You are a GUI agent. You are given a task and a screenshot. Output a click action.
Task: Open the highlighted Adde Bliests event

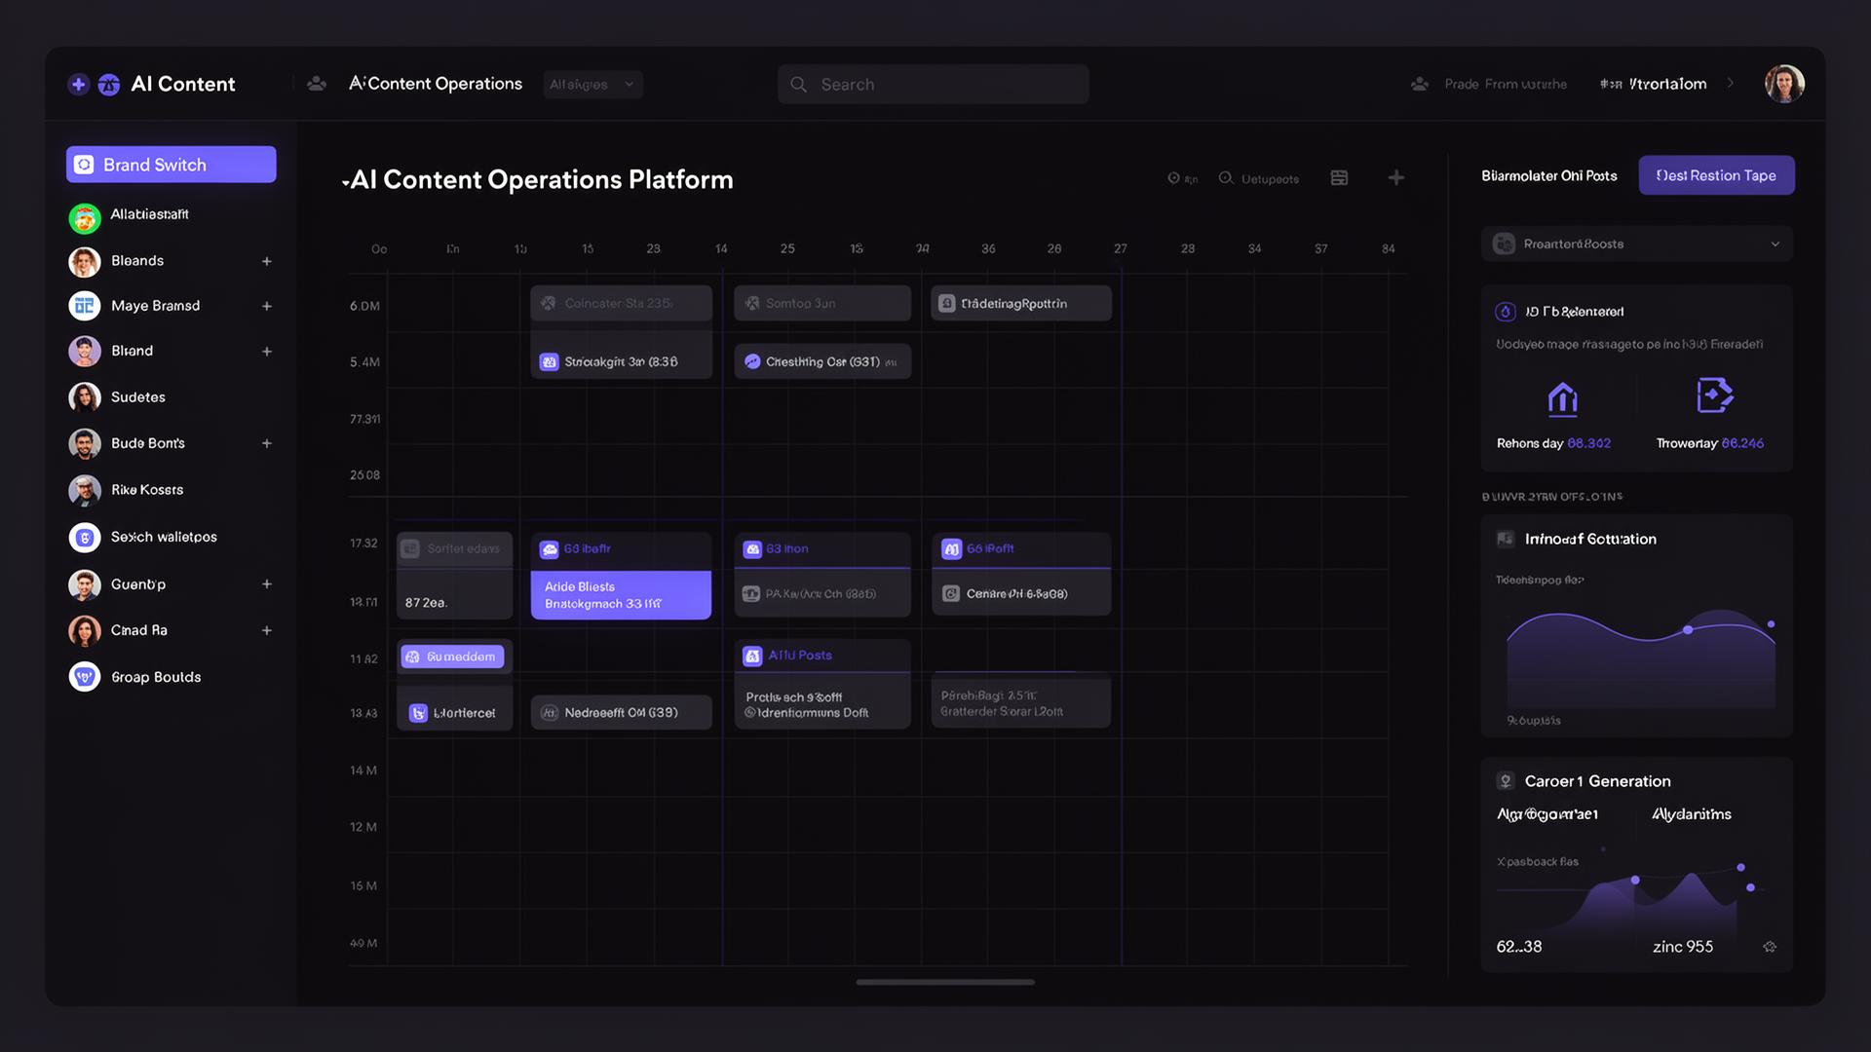point(621,595)
